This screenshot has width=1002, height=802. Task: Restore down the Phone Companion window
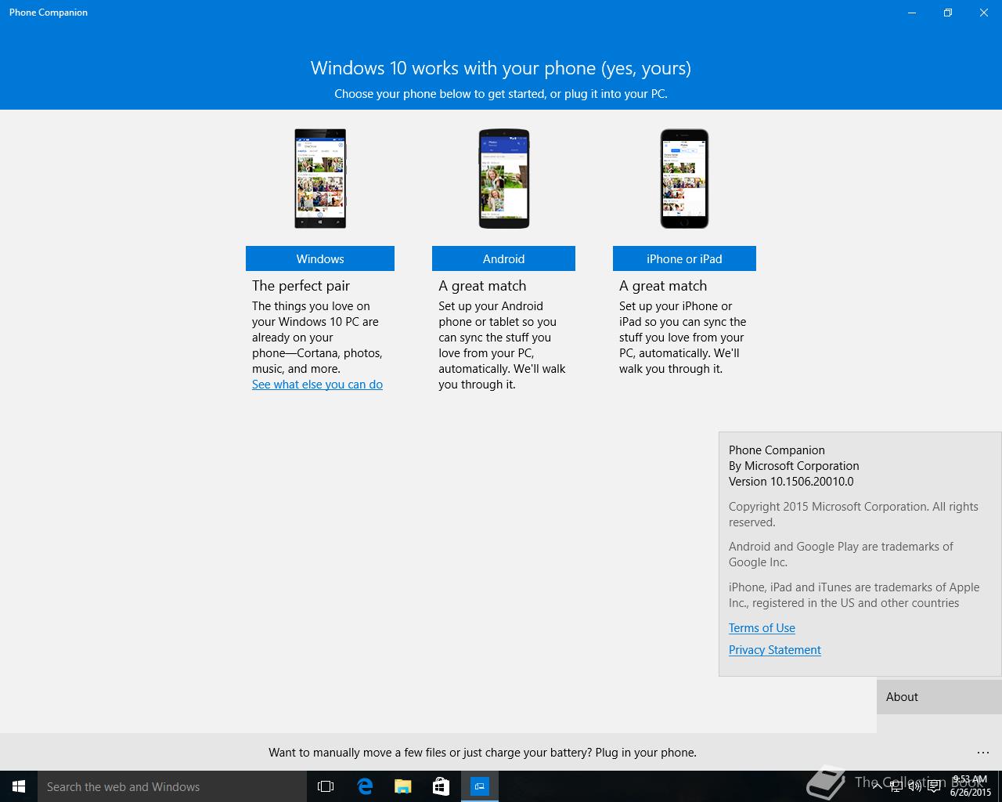(948, 13)
